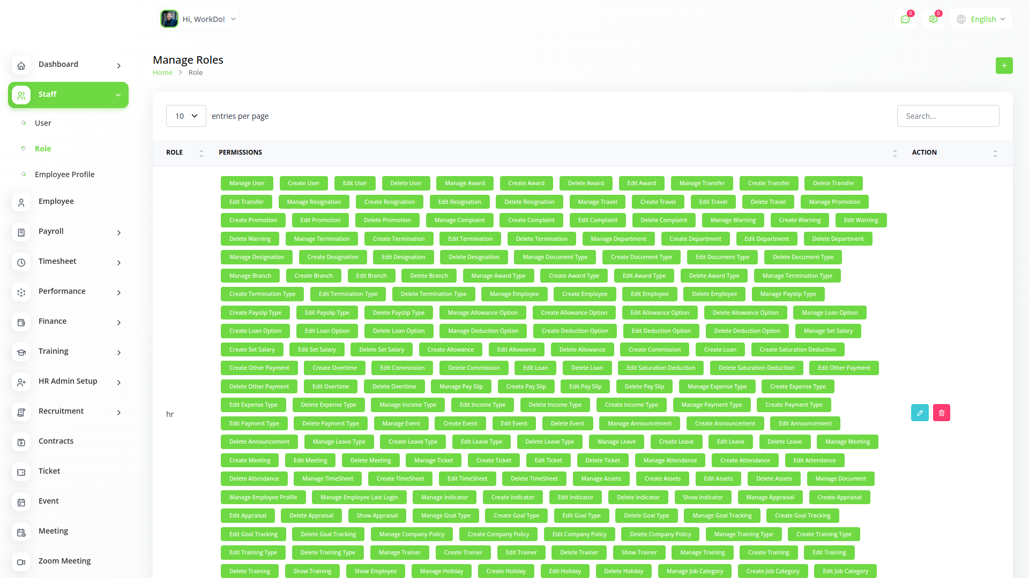1029x578 pixels.
Task: Expand the Performance menu chevron
Action: (118, 293)
